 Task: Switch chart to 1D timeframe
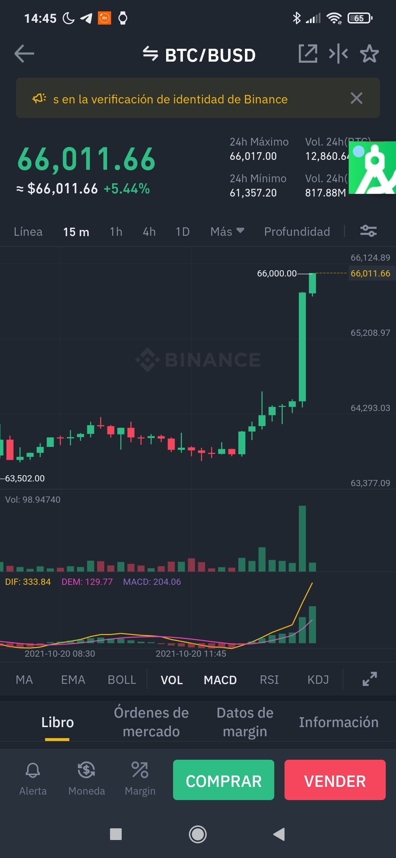182,231
